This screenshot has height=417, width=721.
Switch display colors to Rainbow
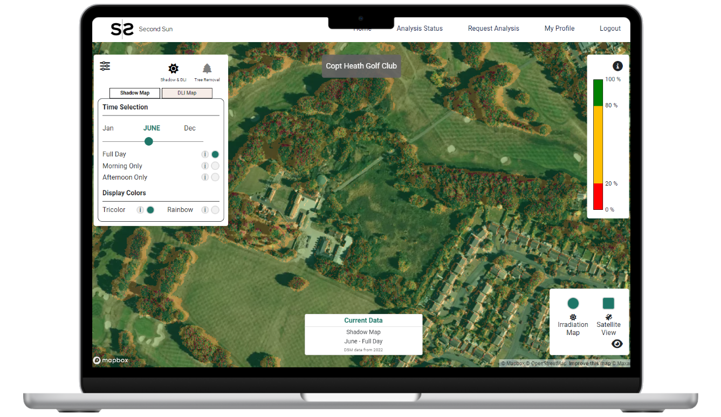215,210
